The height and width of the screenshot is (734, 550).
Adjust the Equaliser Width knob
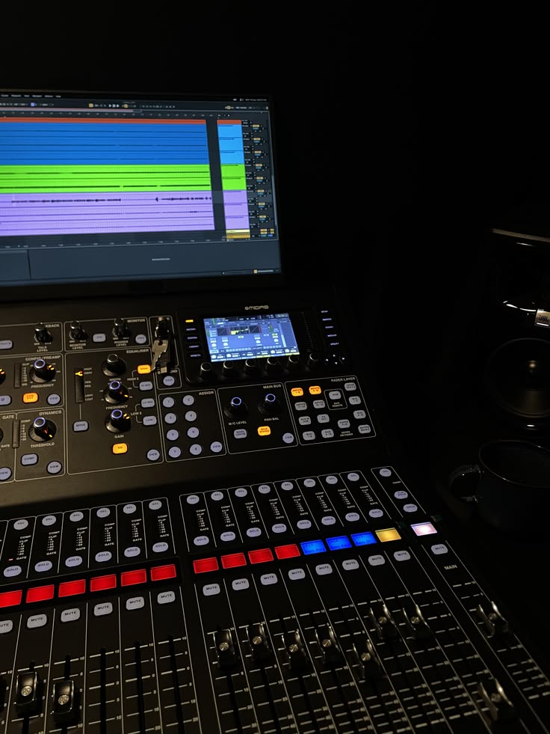(114, 364)
